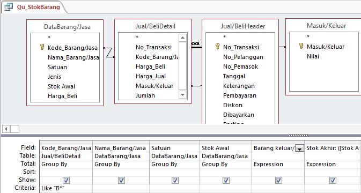Toggle Show checkbox for Satuan column
Screen dimensions: 361x193
[x=175, y=180]
